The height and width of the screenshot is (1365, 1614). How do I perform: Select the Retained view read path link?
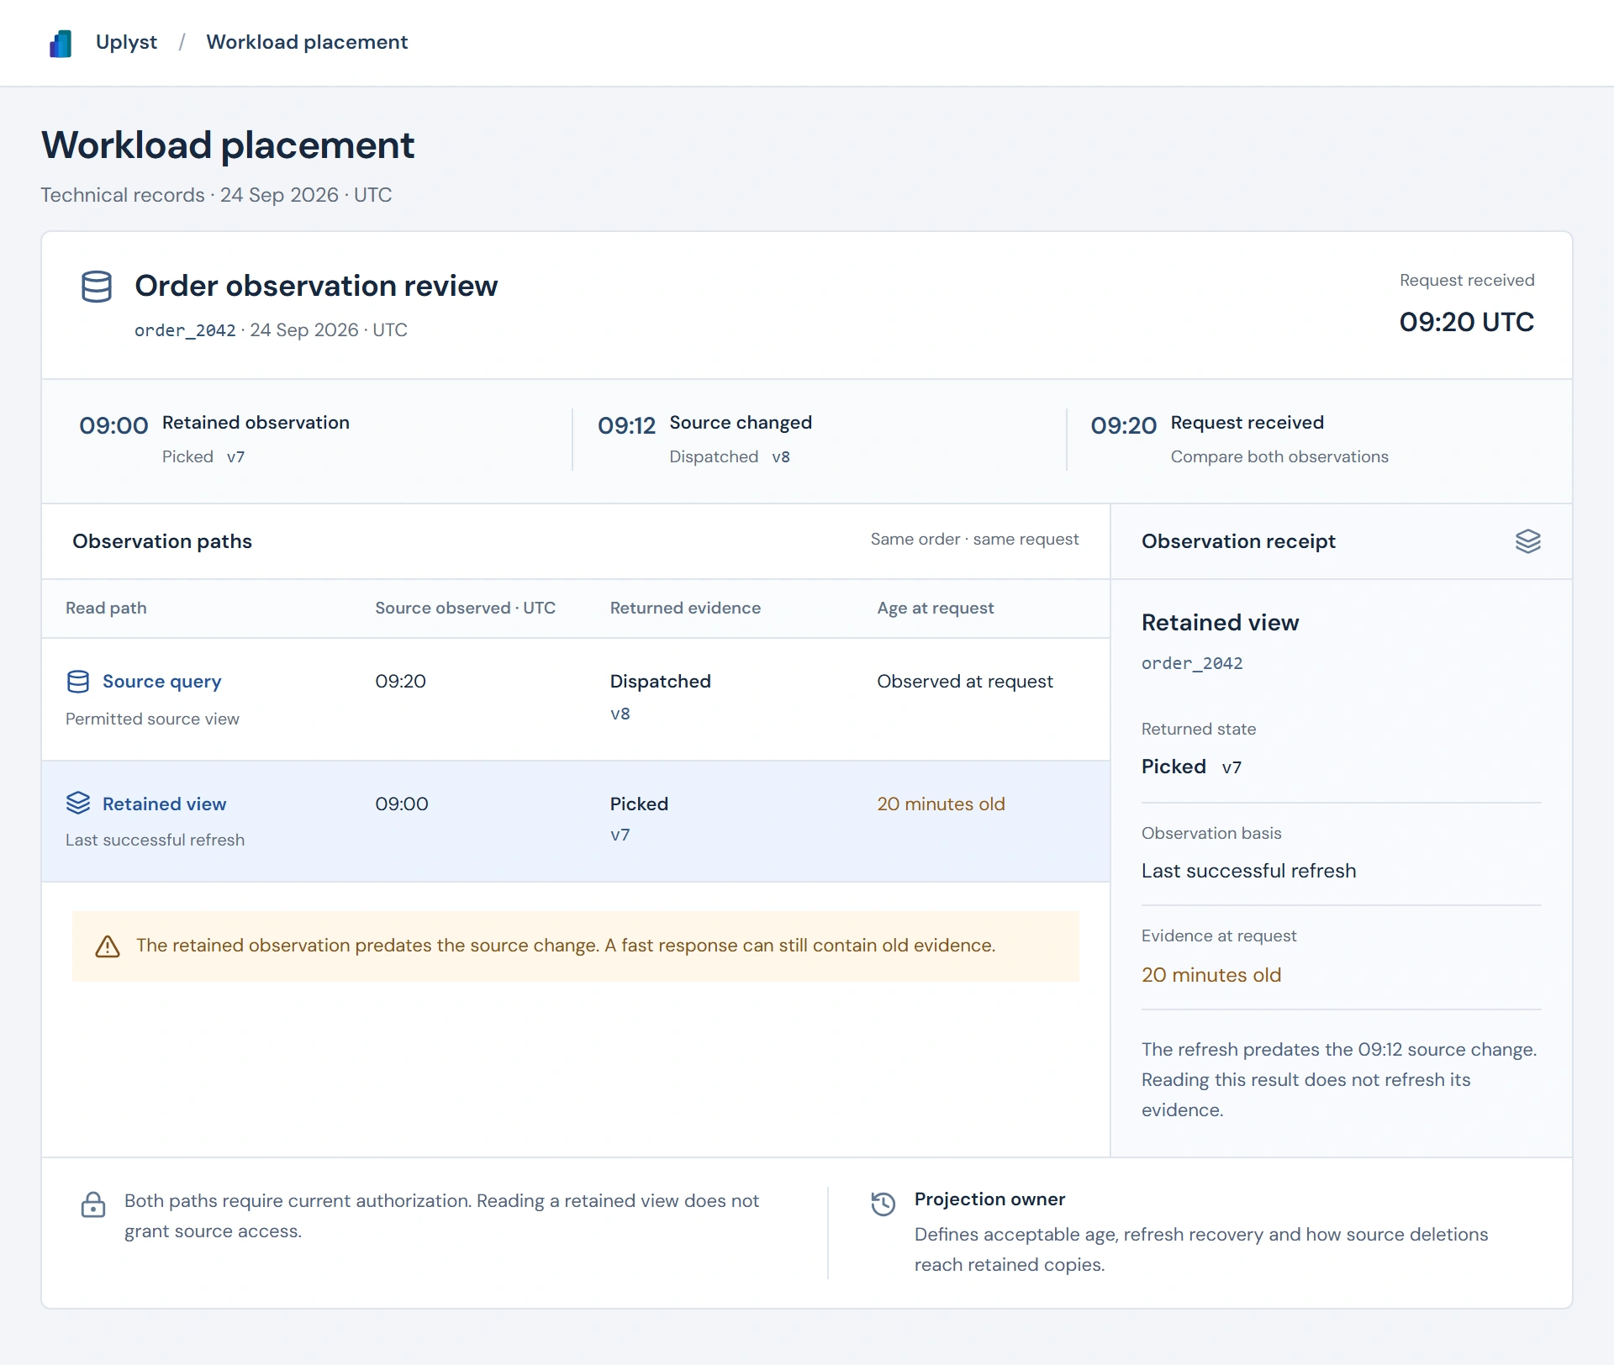pyautogui.click(x=164, y=804)
